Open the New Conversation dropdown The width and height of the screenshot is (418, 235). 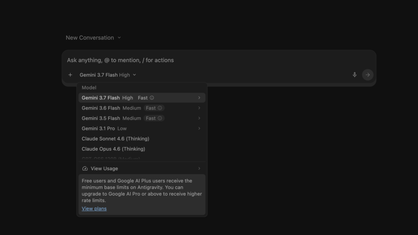93,38
